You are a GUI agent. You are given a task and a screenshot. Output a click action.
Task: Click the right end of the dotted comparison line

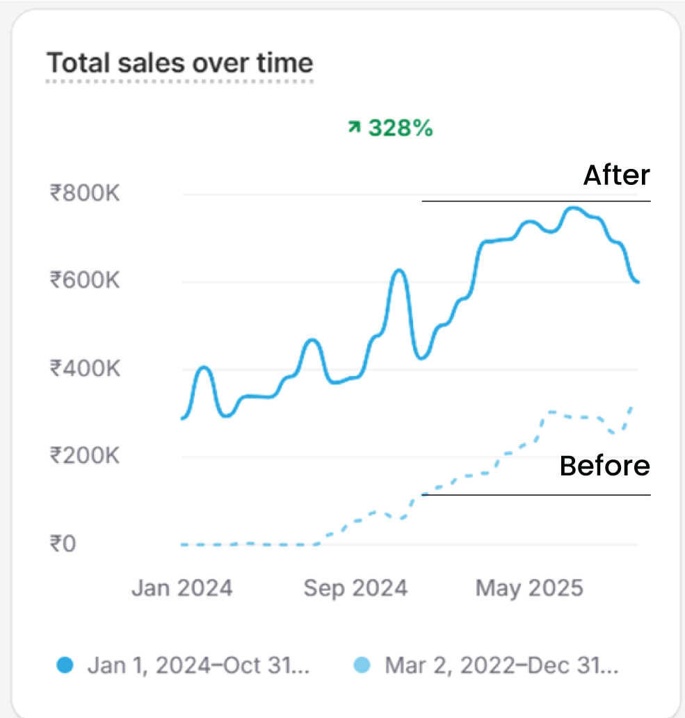click(x=631, y=406)
